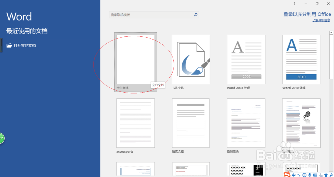This screenshot has width=334, height=177.
Task: Click the green 44 floating circle
Action: click(2, 138)
